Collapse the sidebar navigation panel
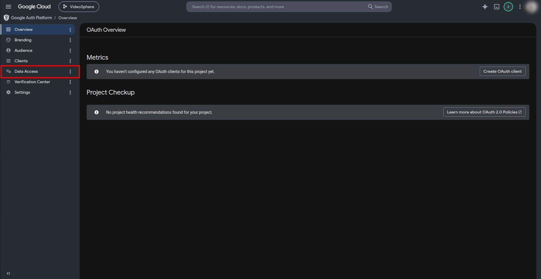The image size is (541, 279). coord(8,273)
